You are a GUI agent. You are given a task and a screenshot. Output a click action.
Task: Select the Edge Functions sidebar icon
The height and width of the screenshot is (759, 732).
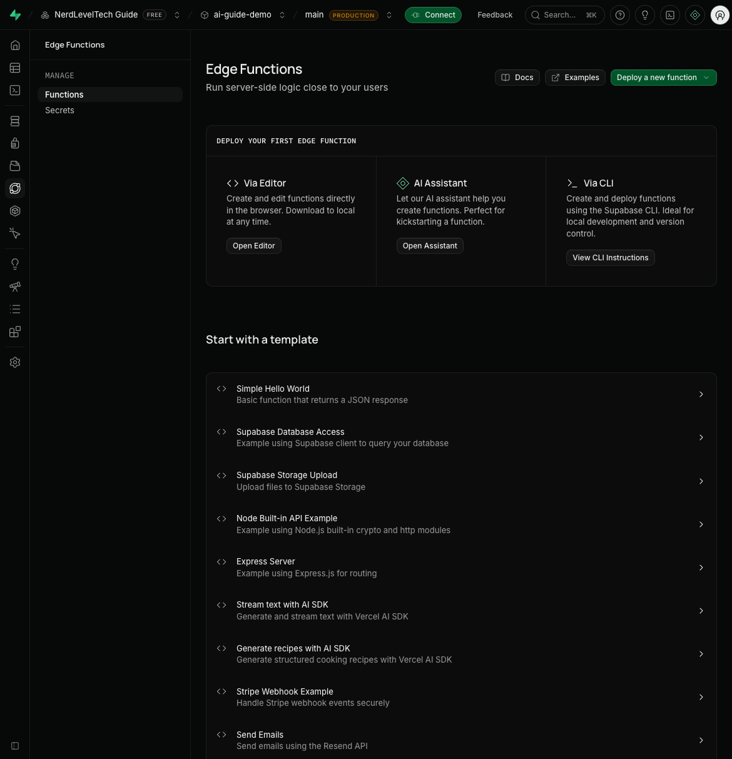coord(15,188)
